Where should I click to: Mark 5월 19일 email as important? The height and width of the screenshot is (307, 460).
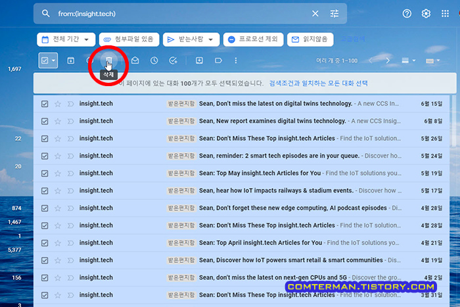[70, 174]
